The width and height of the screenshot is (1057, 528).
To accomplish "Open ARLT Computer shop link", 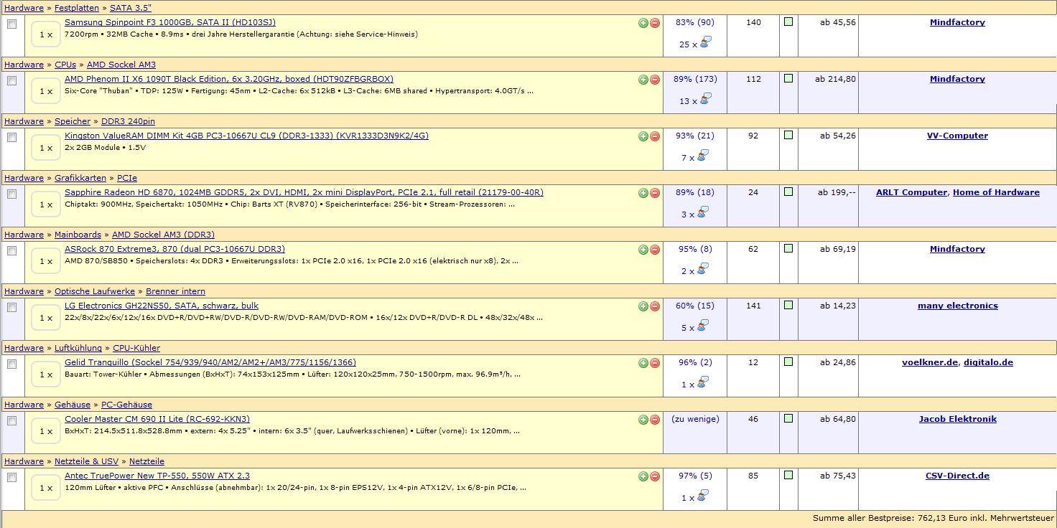I will pyautogui.click(x=911, y=192).
